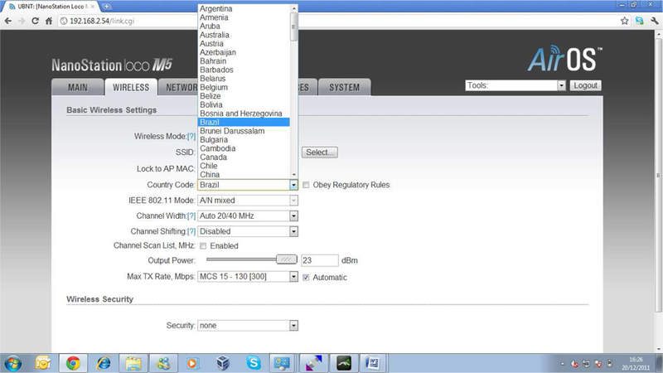Open Skype from the taskbar
The width and height of the screenshot is (663, 373).
254,363
